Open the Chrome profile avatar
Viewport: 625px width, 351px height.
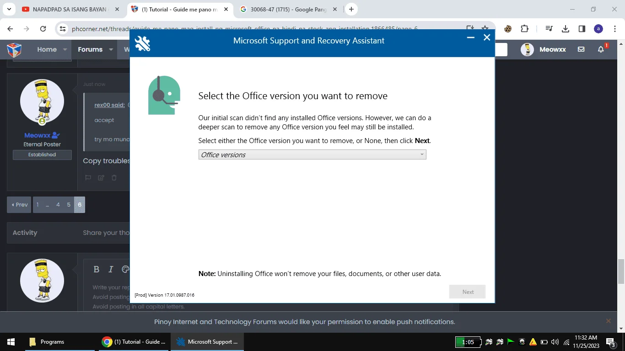pyautogui.click(x=598, y=29)
